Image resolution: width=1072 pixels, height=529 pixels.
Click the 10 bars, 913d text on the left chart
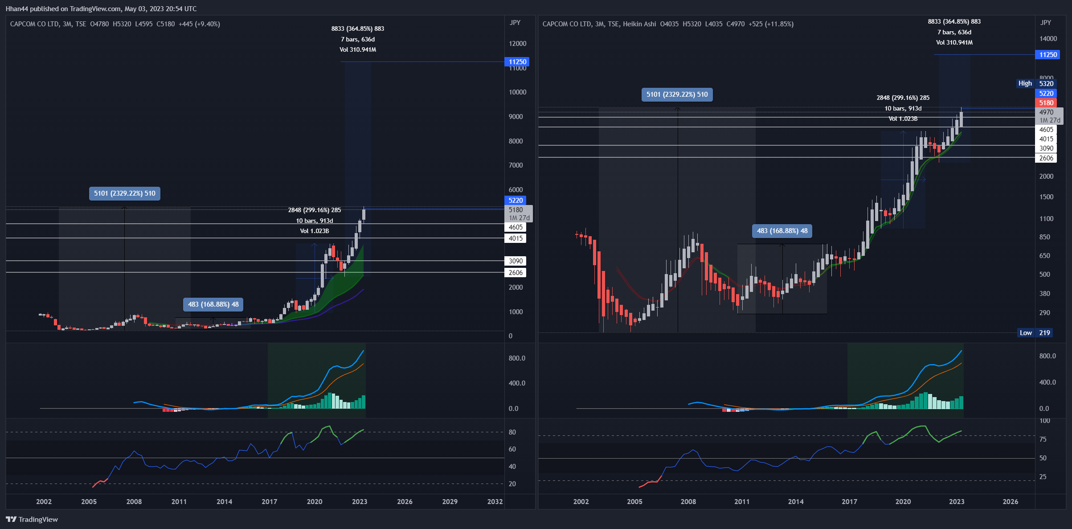click(315, 221)
